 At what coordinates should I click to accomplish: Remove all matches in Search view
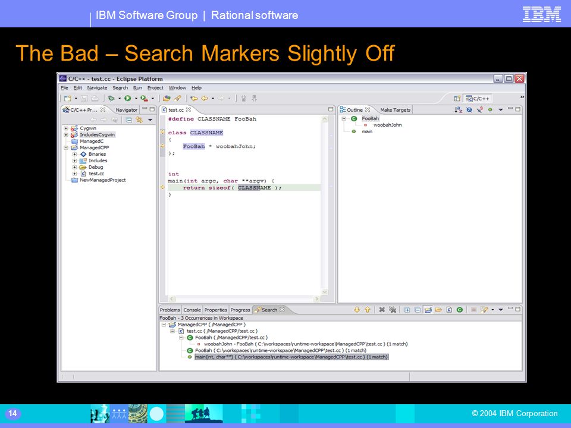(393, 310)
